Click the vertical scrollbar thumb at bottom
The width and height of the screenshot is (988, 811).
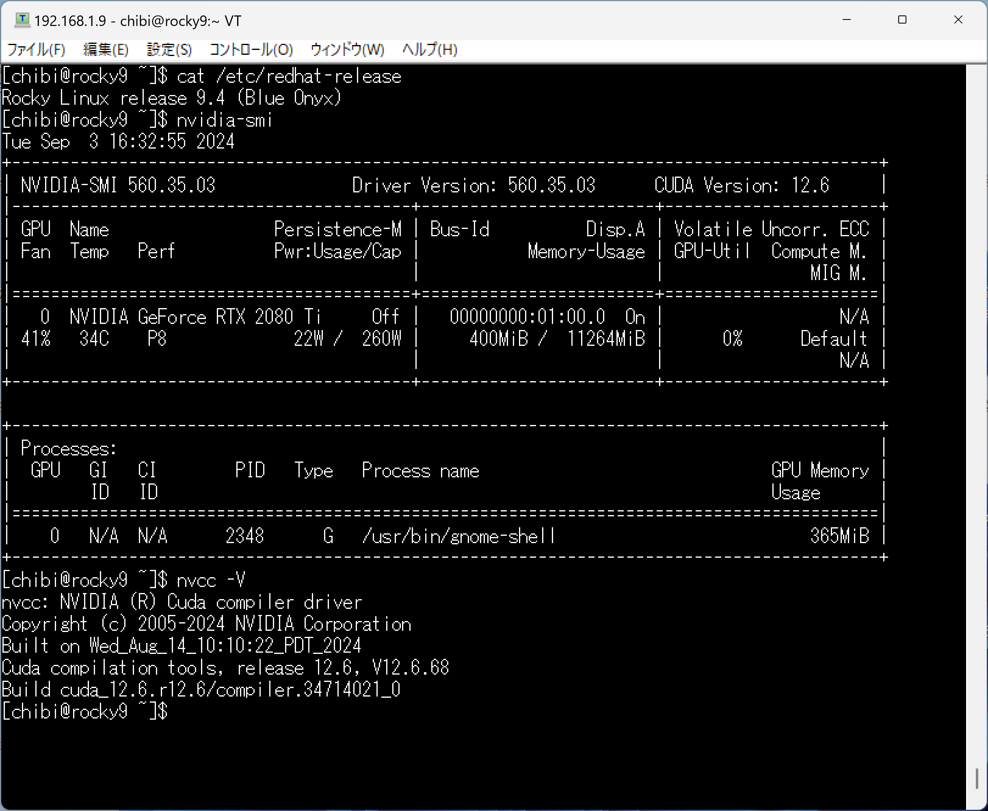[x=977, y=779]
